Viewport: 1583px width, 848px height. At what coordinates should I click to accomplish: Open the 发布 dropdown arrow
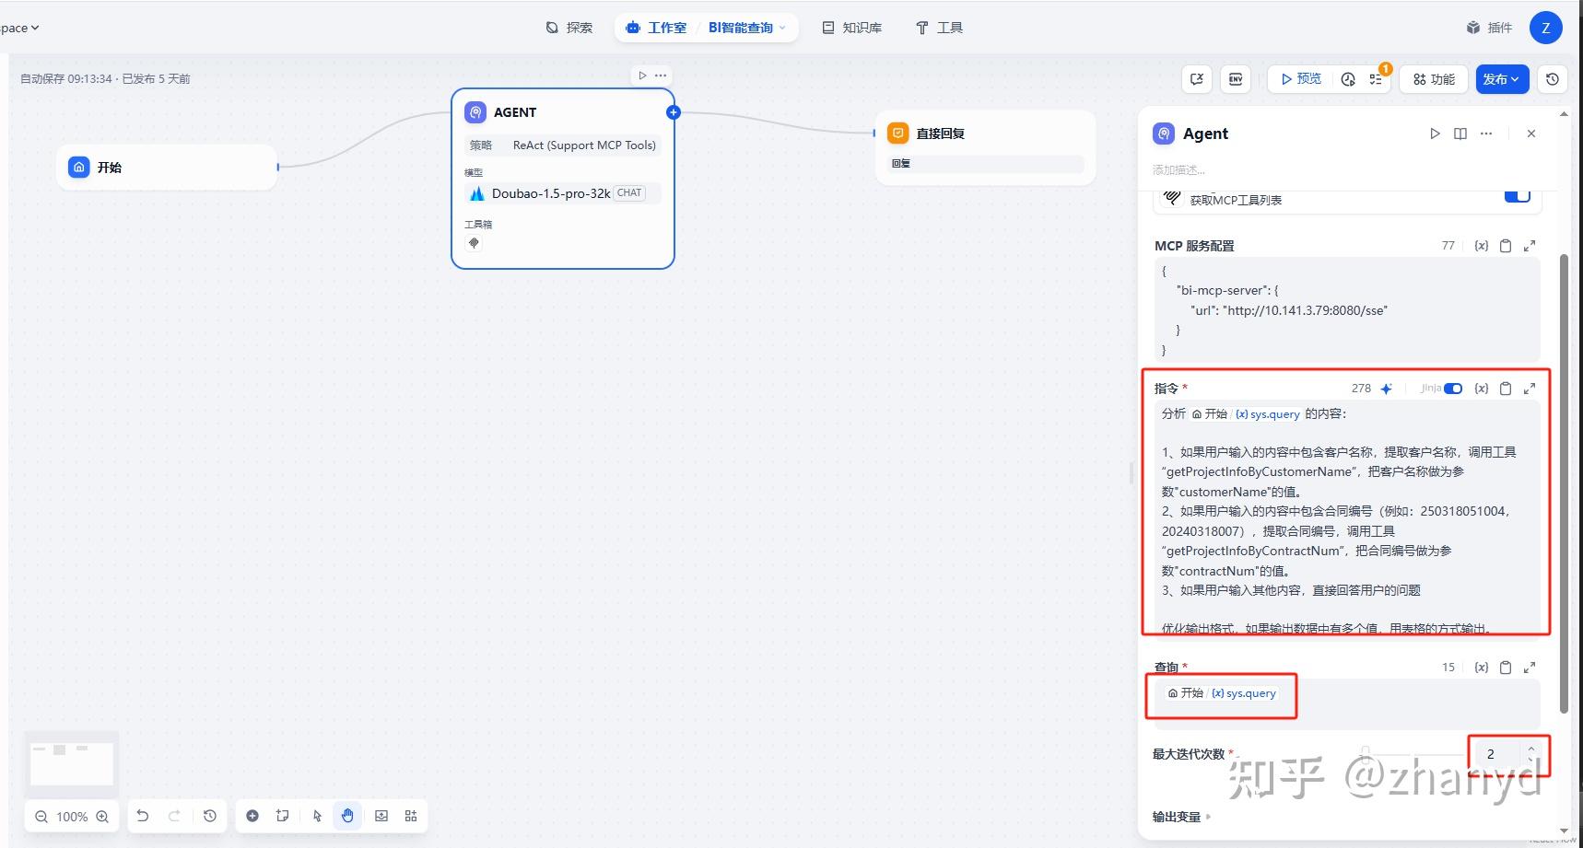pyautogui.click(x=1516, y=79)
